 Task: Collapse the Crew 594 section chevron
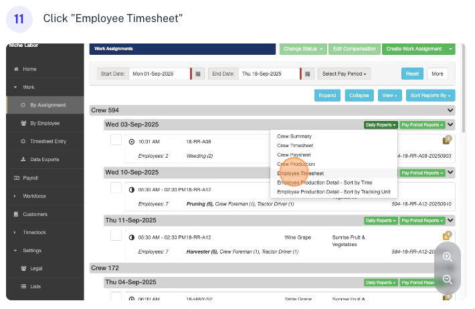click(x=450, y=110)
